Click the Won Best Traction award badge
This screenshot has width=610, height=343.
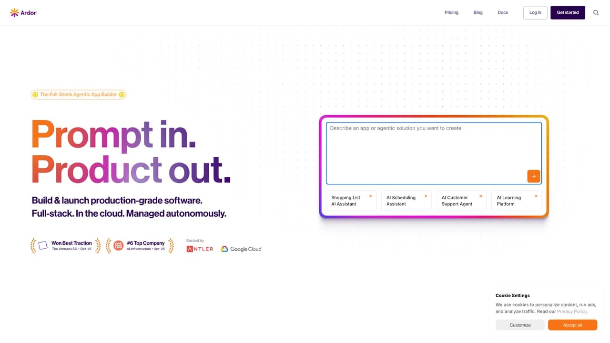[x=66, y=246]
